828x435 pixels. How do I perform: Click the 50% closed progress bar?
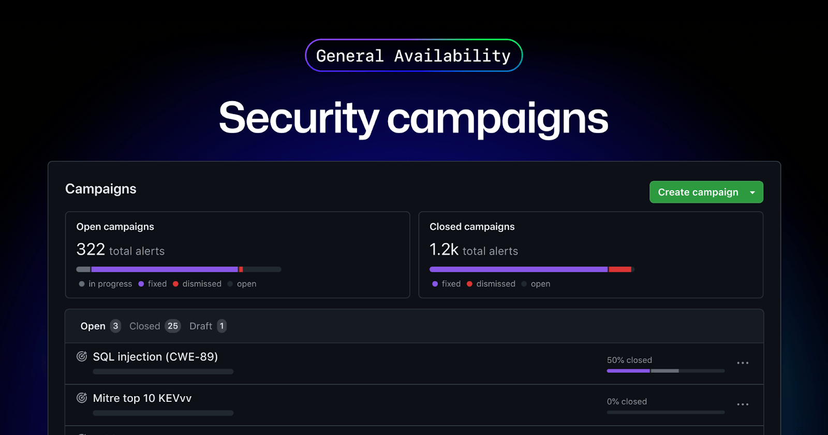click(665, 371)
